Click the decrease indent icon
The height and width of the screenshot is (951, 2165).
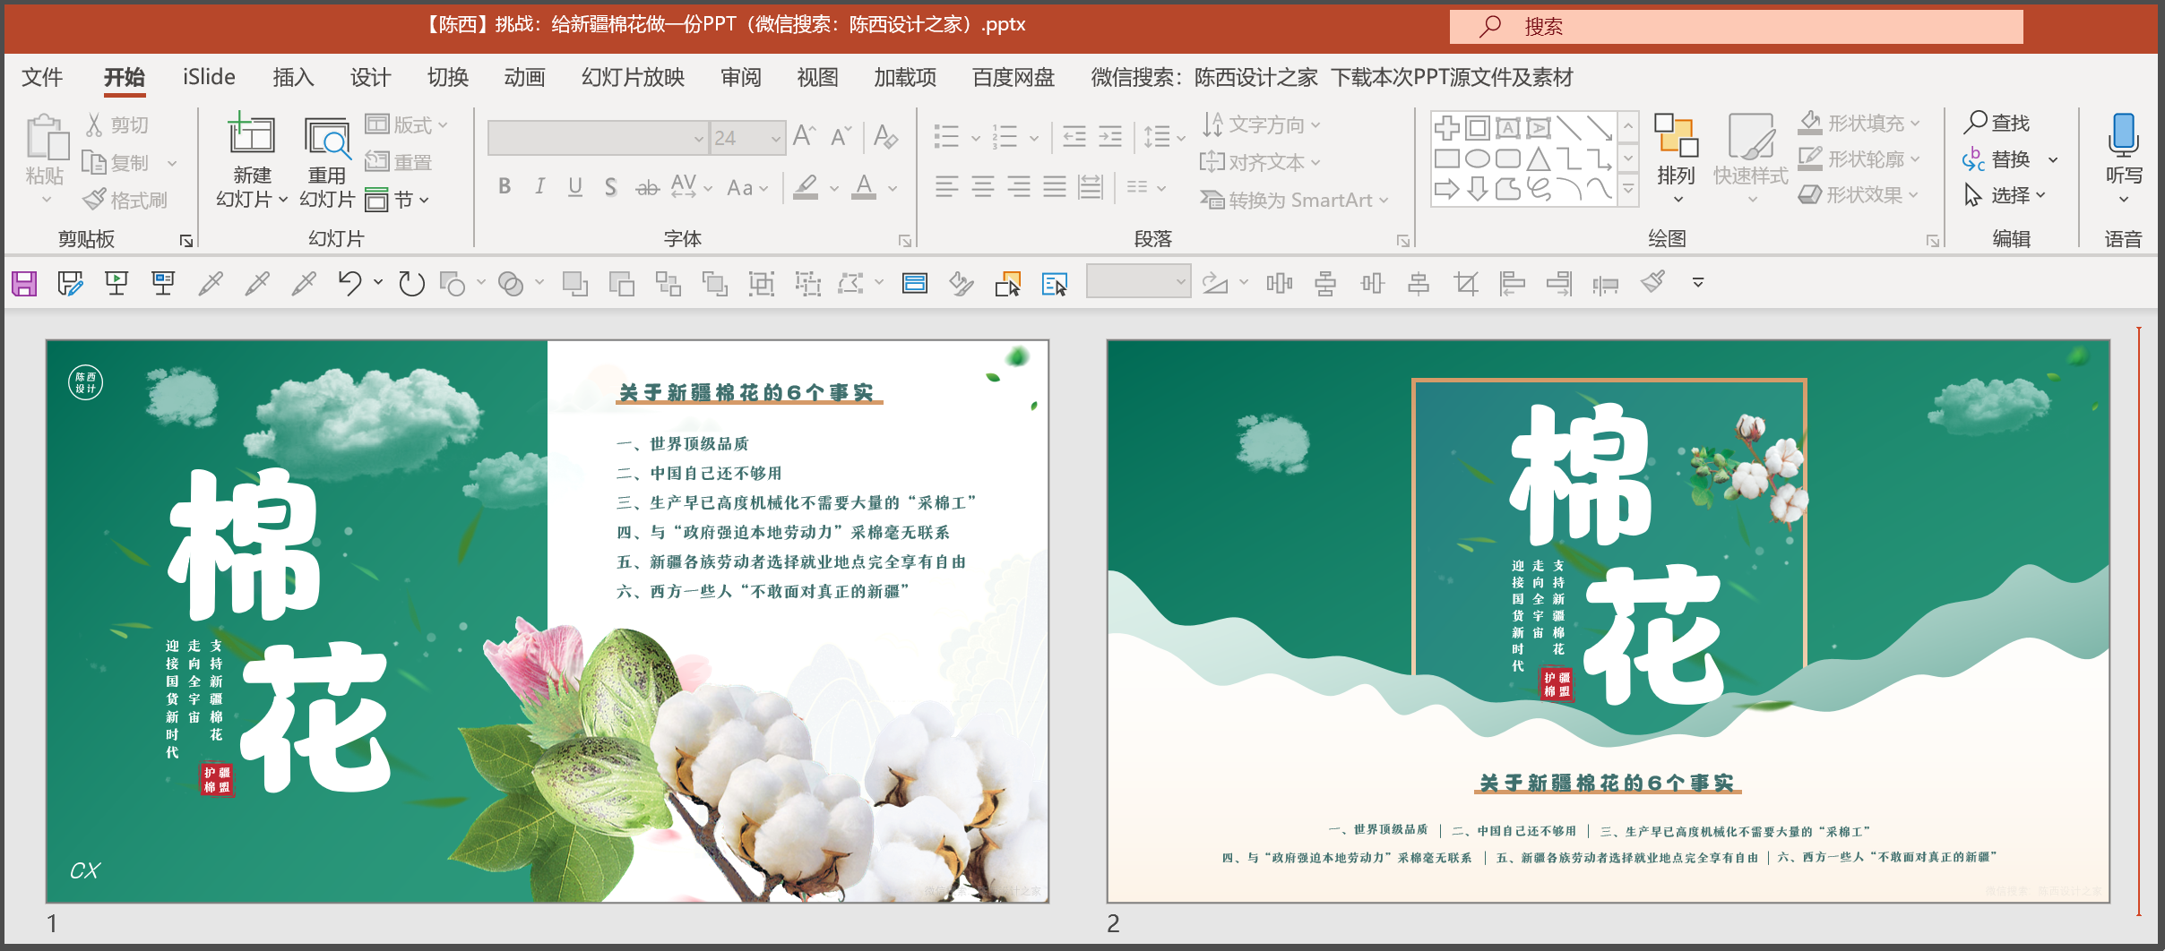(1074, 136)
